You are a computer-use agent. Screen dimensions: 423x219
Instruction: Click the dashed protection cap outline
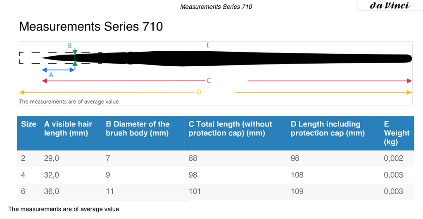(x=60, y=58)
